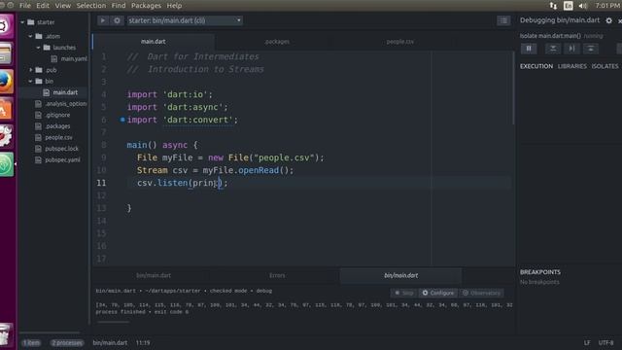The image size is (622, 350).
Task: Open .analysis_options file in tree
Action: click(61, 104)
